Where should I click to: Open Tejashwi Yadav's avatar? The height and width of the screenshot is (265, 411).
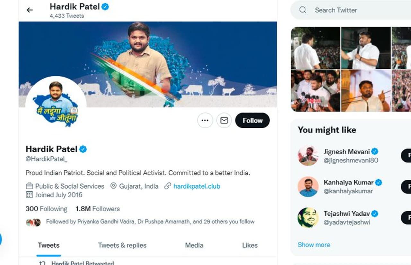point(308,218)
